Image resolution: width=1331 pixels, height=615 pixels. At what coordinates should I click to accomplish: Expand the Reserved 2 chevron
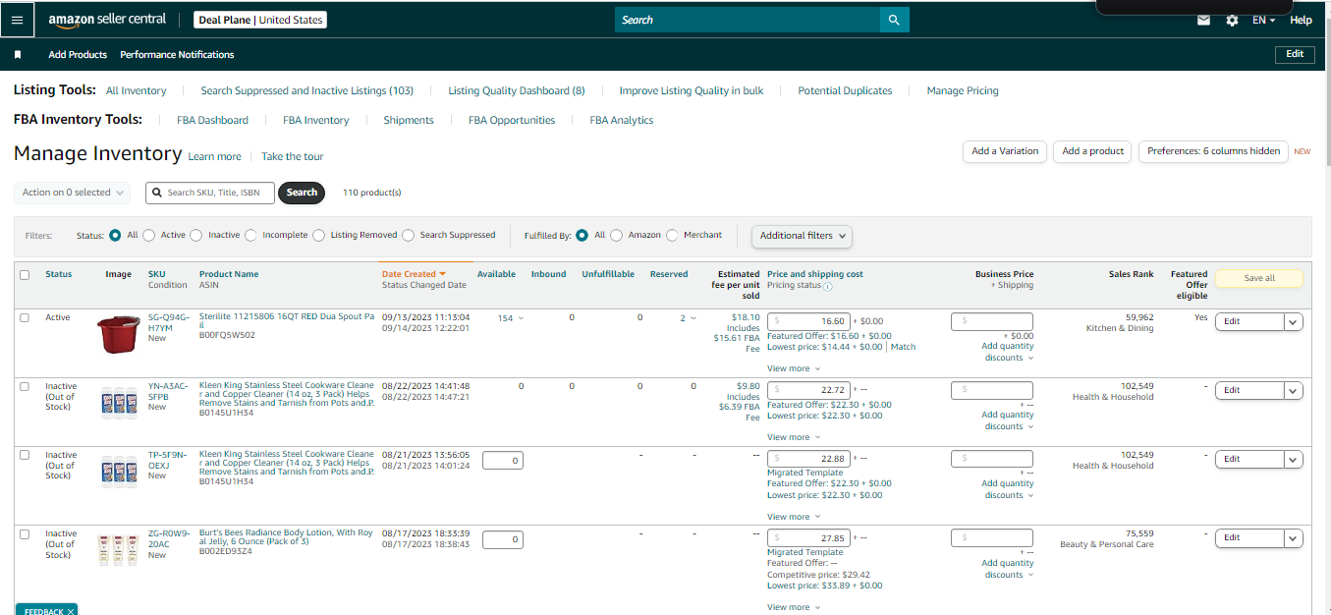pyautogui.click(x=693, y=318)
